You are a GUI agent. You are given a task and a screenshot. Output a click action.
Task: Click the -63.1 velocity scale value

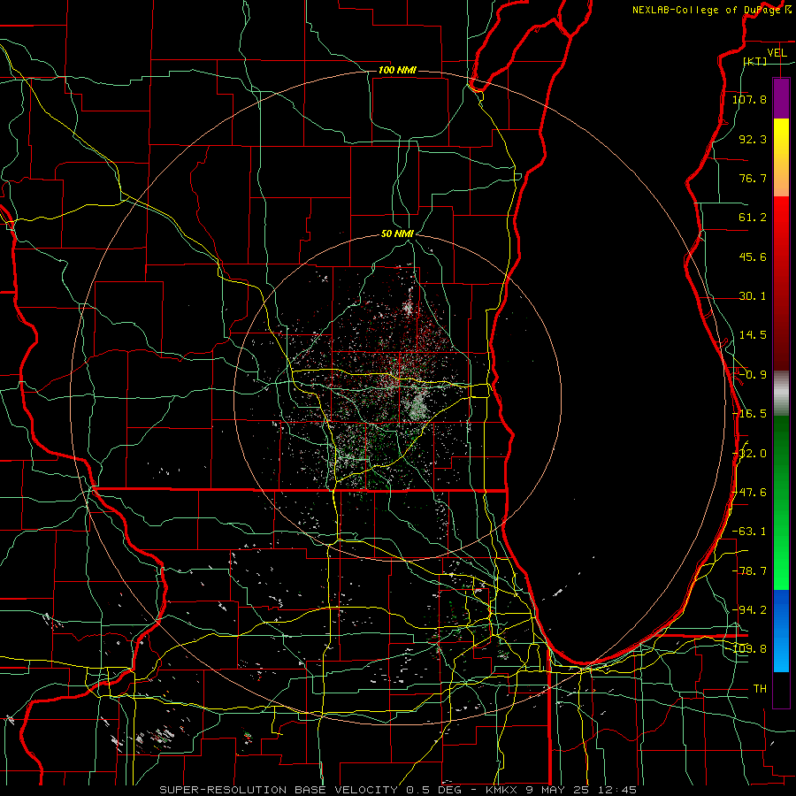749,532
